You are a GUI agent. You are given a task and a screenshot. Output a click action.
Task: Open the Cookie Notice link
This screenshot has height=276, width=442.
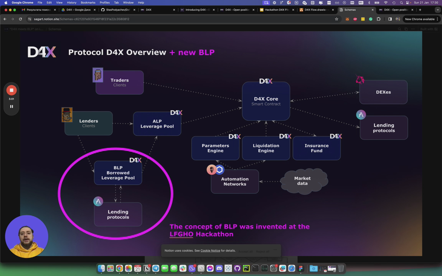pos(210,251)
